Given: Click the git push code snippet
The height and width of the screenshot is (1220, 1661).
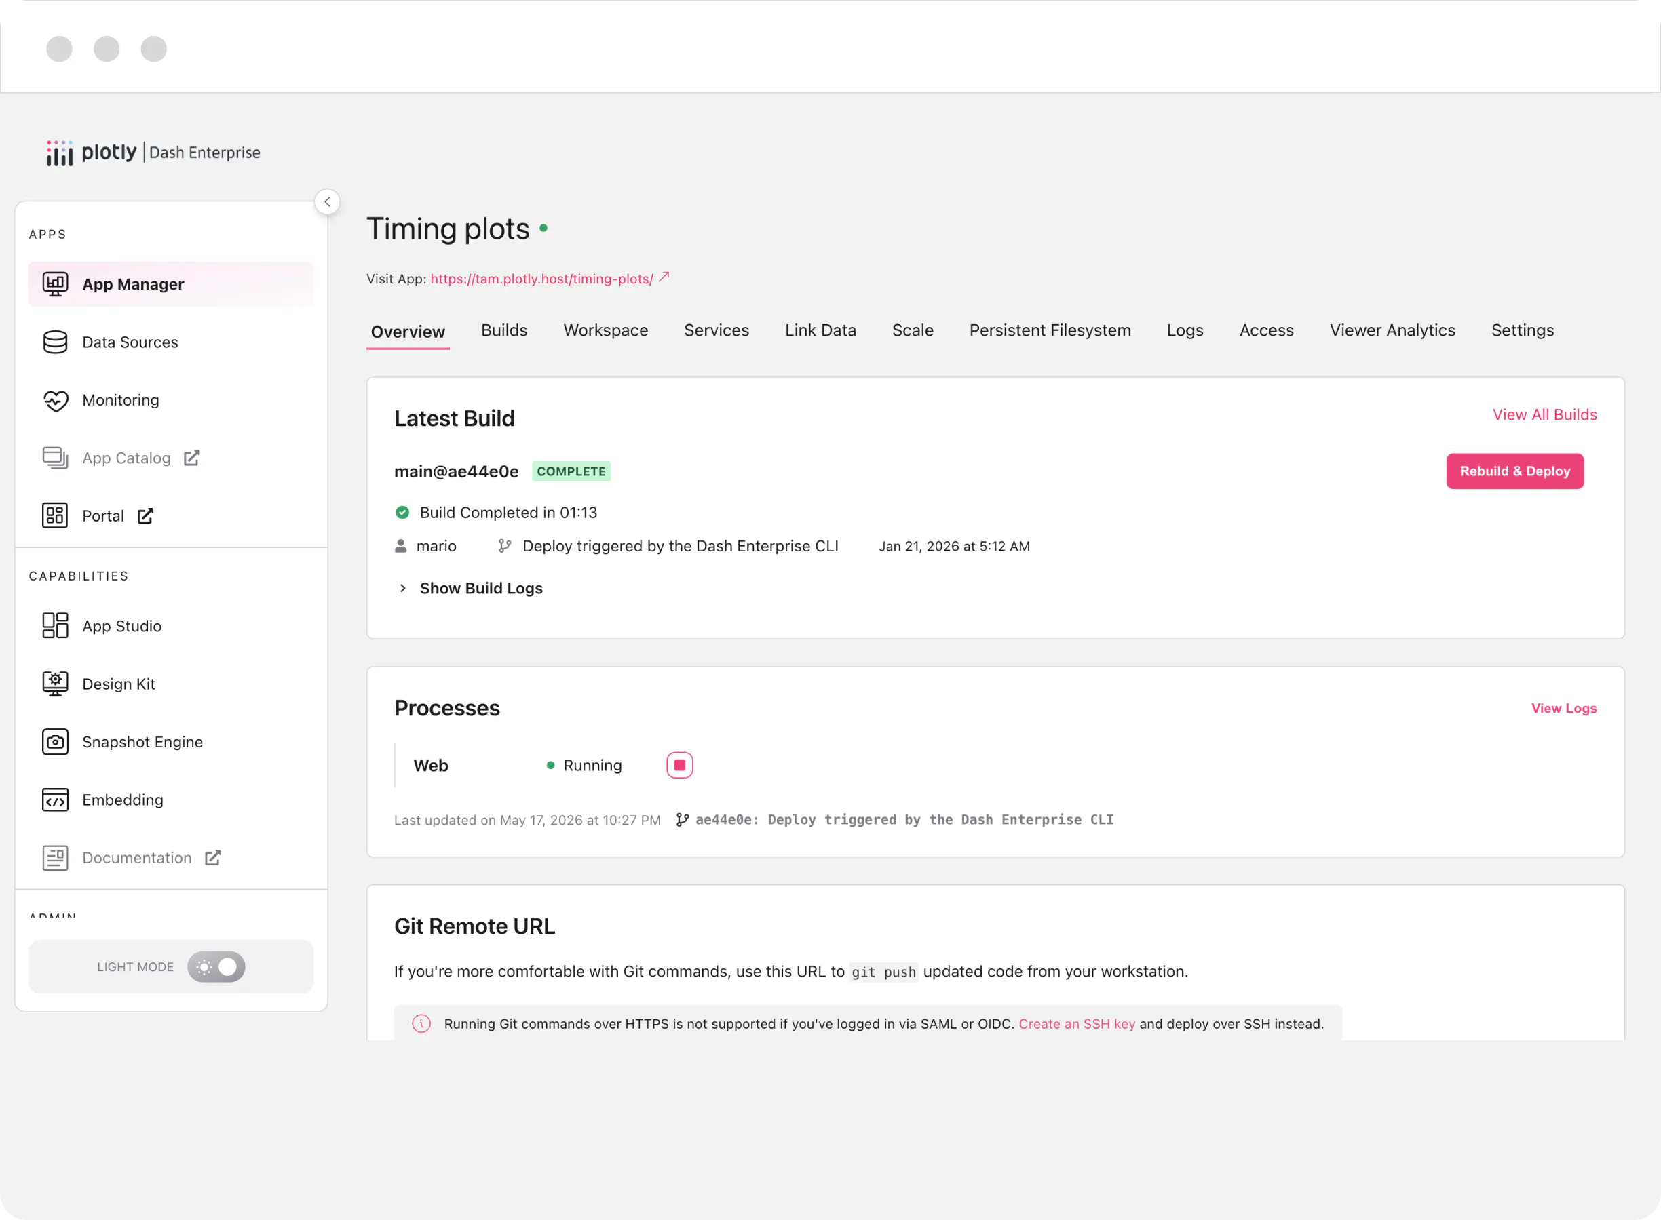Looking at the screenshot, I should (883, 972).
